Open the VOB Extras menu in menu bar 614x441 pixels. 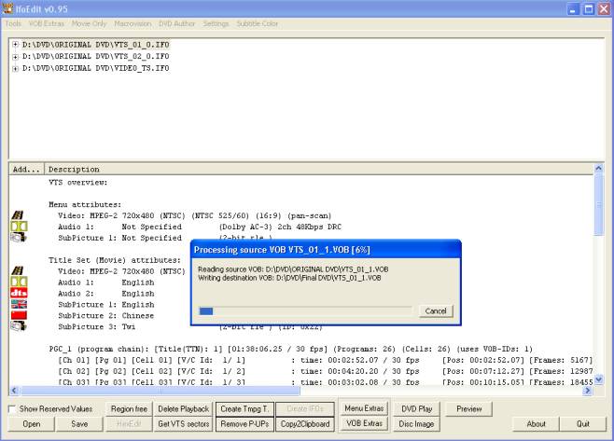coord(47,24)
